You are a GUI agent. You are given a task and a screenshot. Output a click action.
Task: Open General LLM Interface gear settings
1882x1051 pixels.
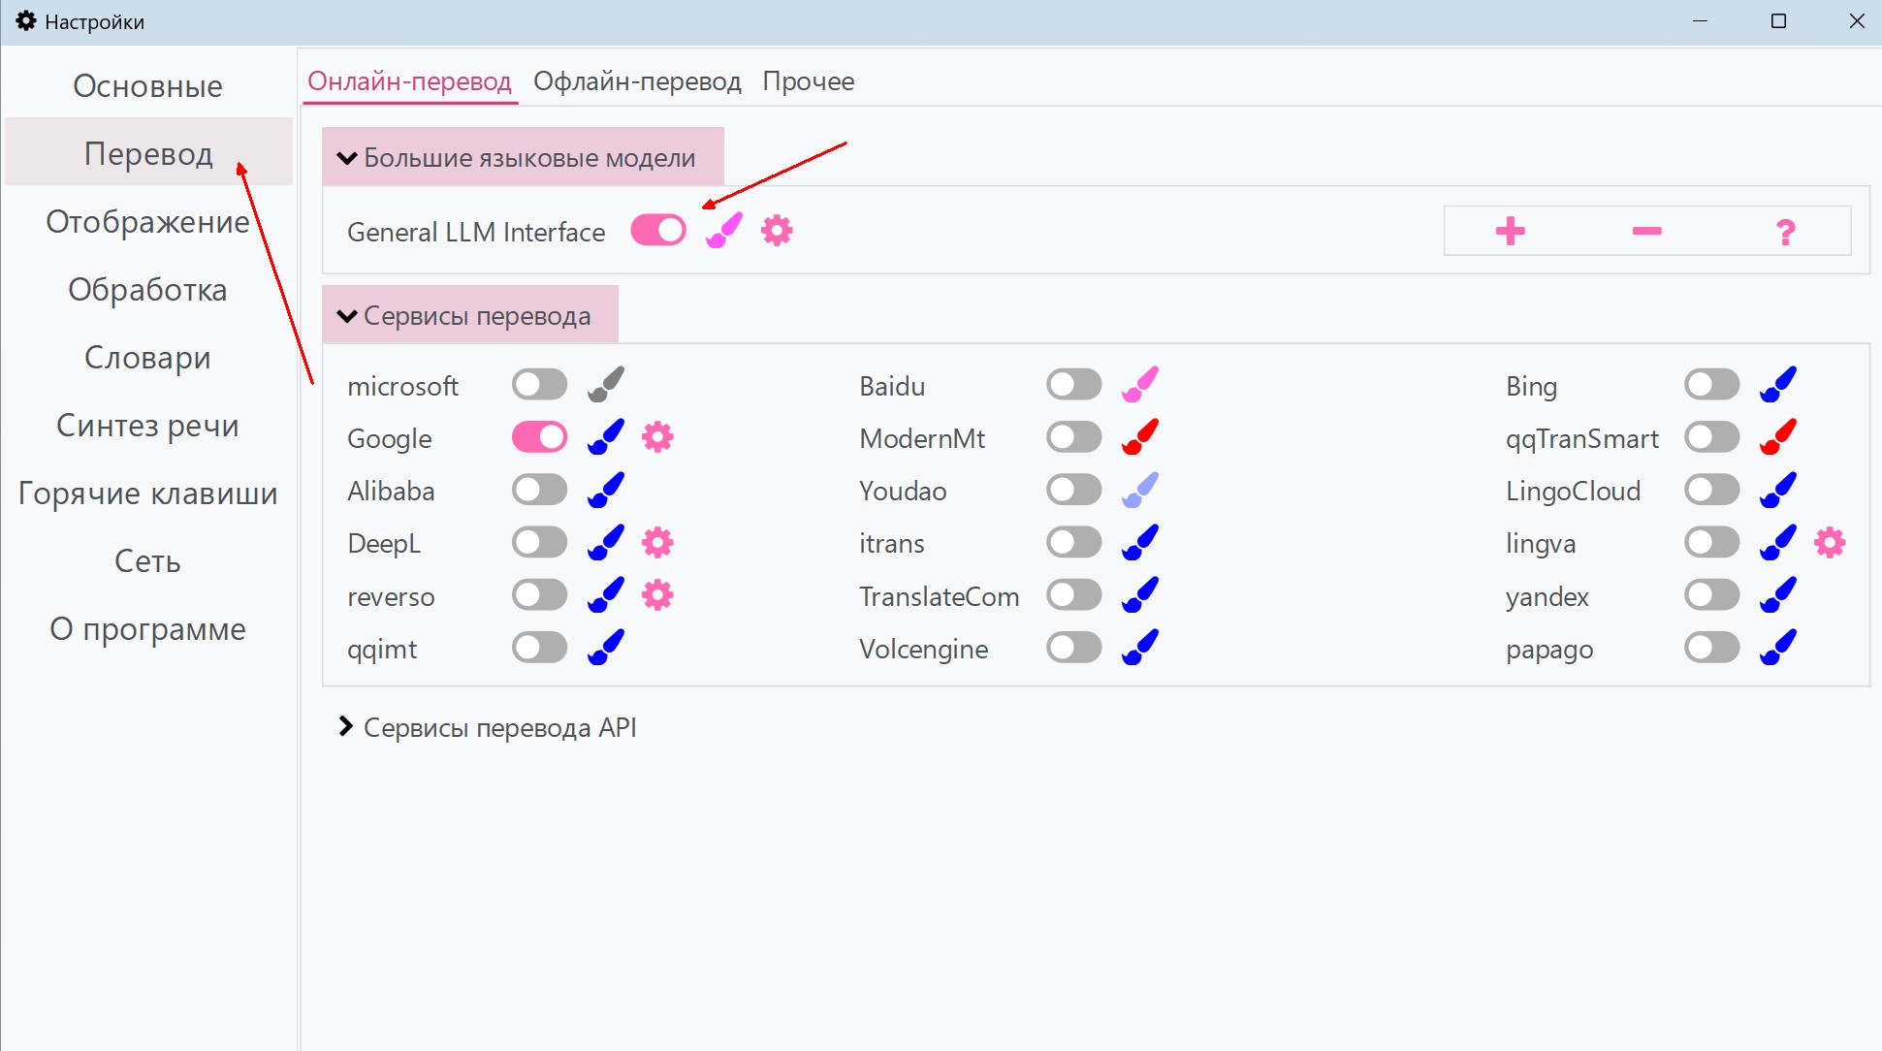(777, 231)
